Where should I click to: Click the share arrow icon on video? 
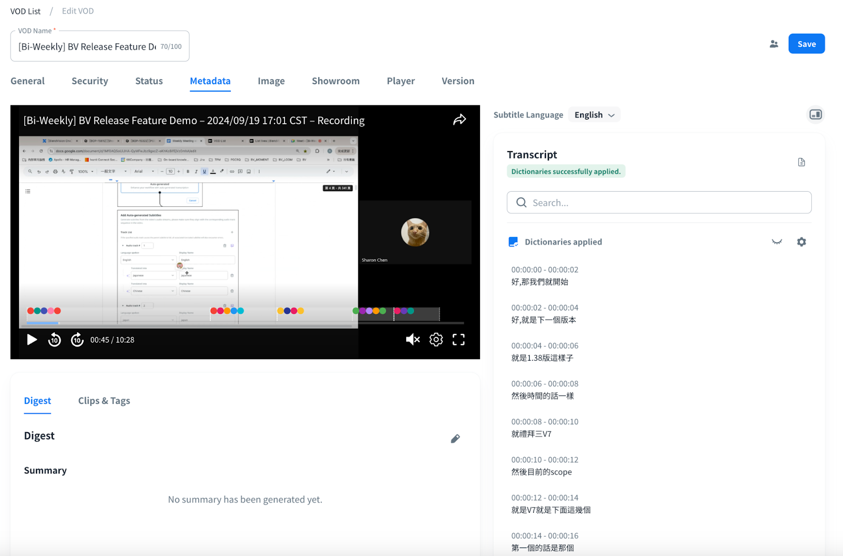point(459,120)
